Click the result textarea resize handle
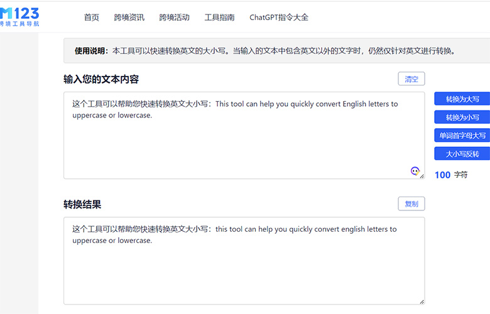 [x=422, y=301]
